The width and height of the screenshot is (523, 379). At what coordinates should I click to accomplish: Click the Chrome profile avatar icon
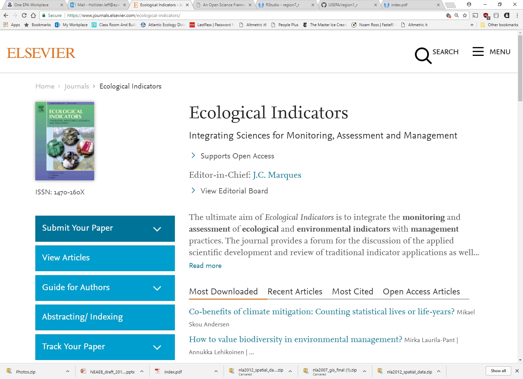point(469,5)
